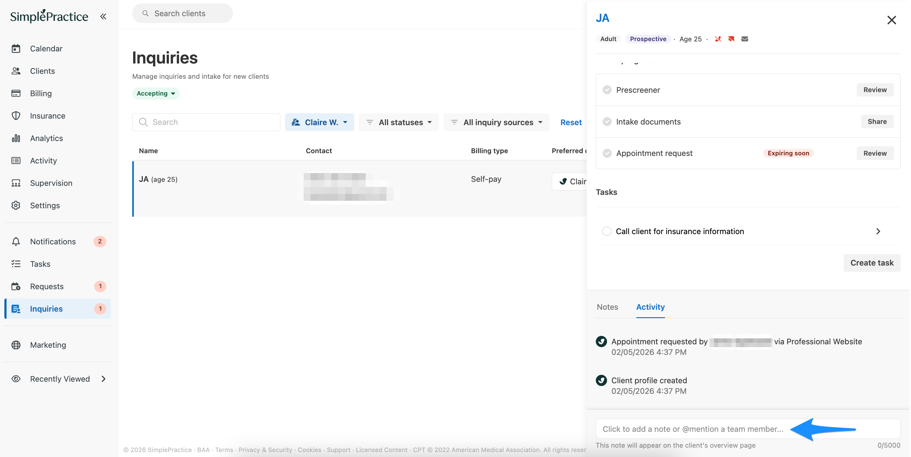Click the Notifications badge showing 2
Image resolution: width=911 pixels, height=457 pixels.
pos(100,241)
